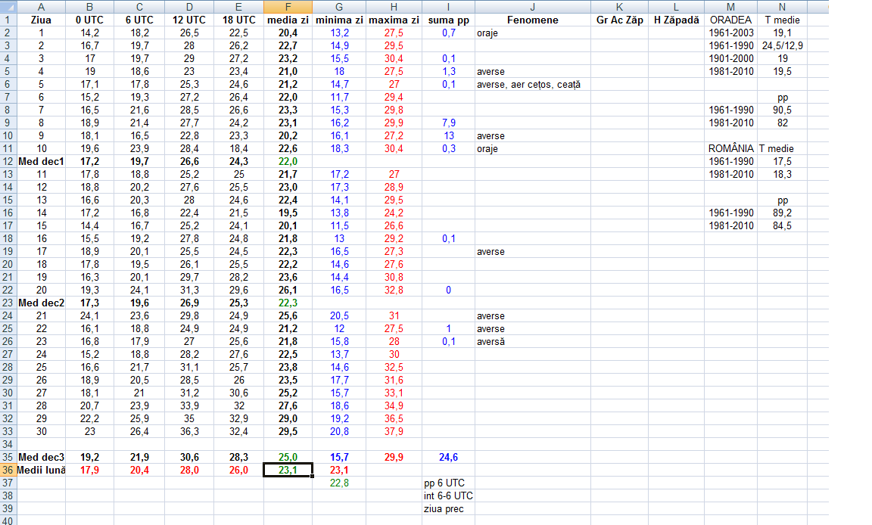
Task: Click the '0 UTC' header cell
Action: (89, 20)
